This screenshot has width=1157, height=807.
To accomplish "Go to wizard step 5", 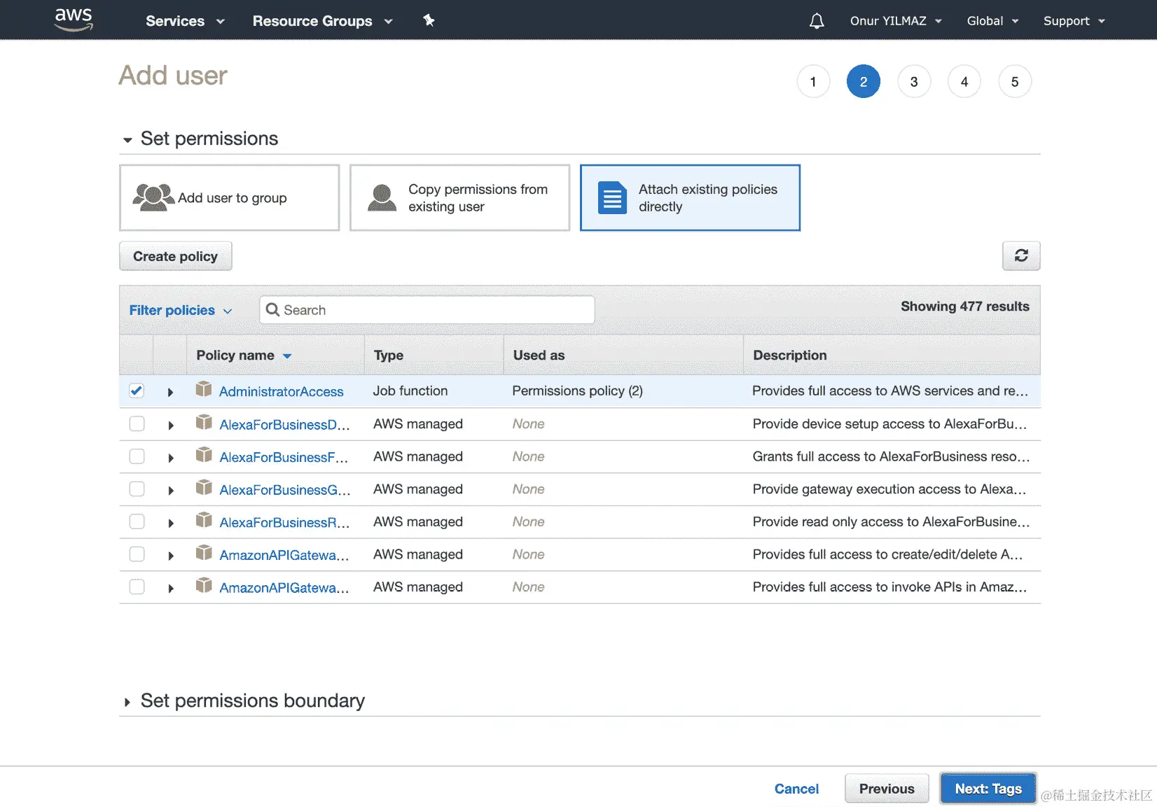I will click(1015, 82).
